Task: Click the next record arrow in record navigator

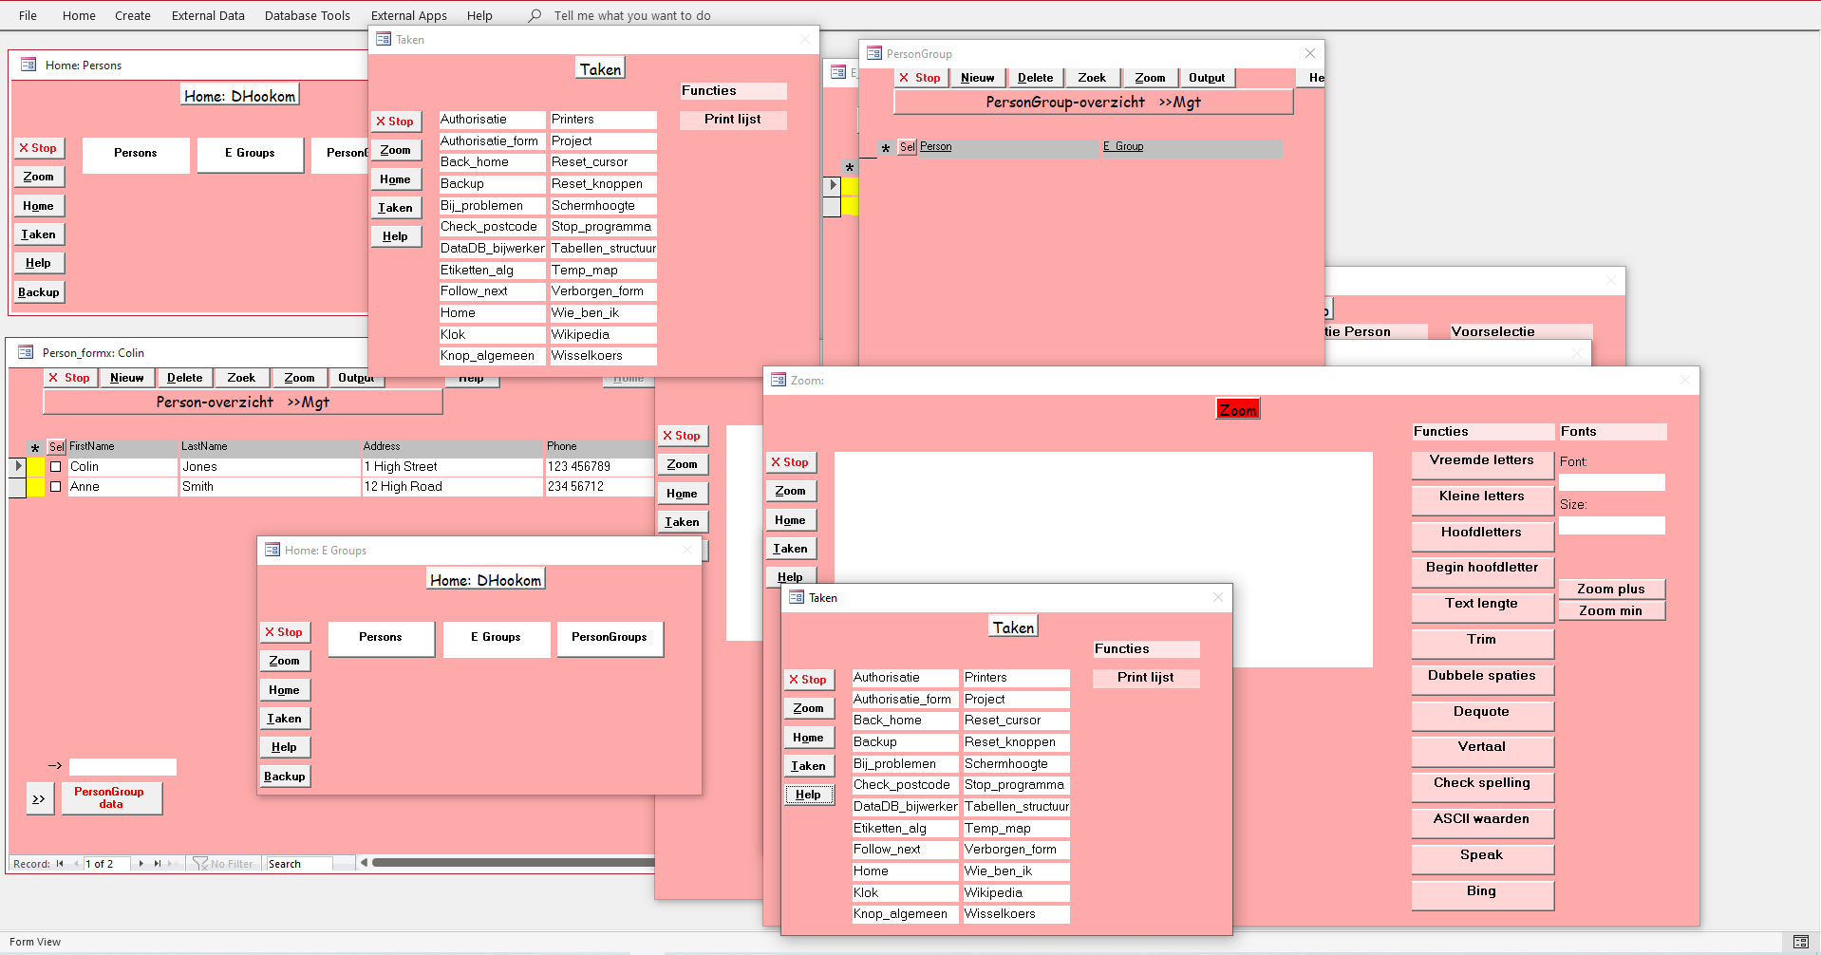Action: 141,864
